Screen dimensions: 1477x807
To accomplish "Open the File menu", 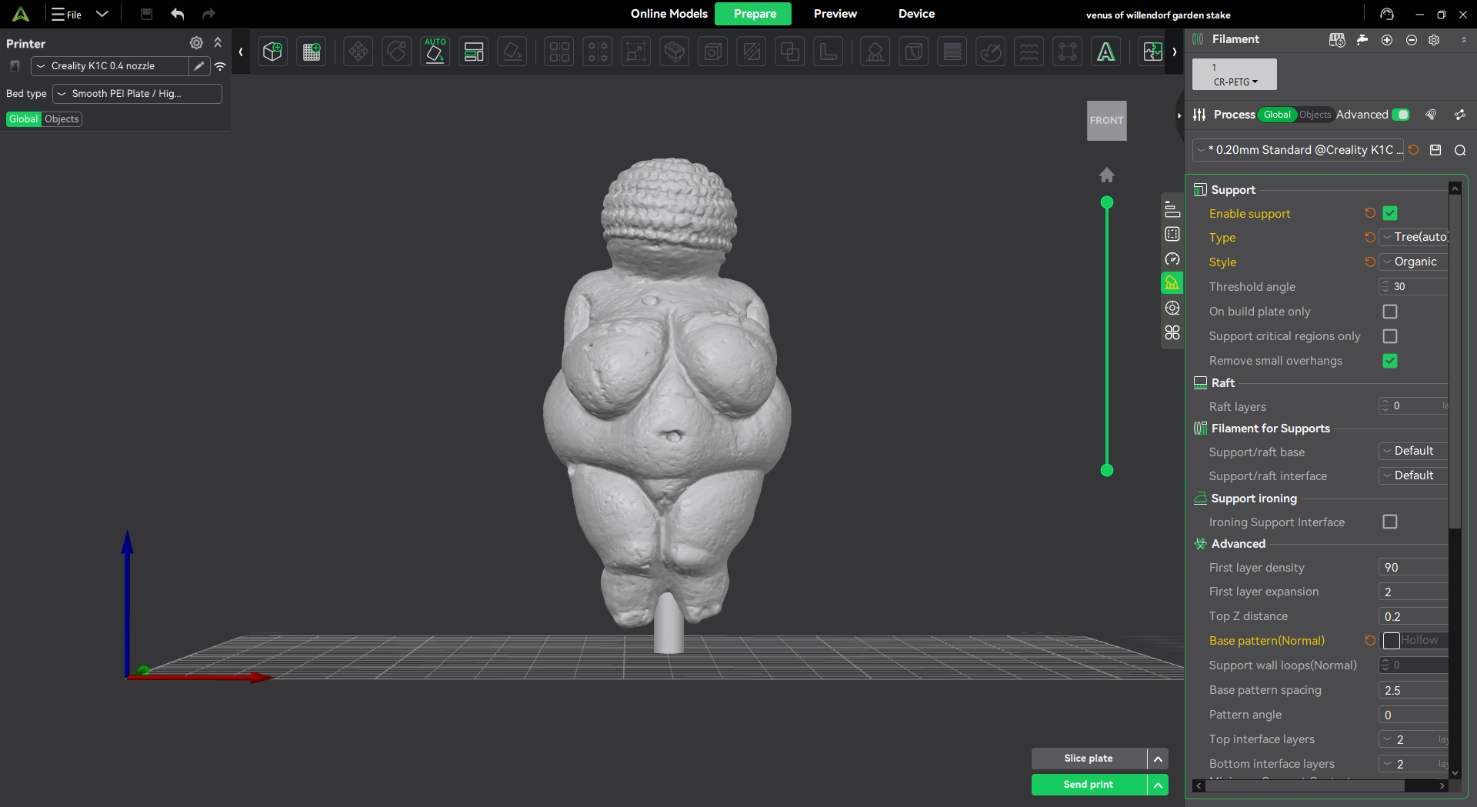I will [67, 14].
